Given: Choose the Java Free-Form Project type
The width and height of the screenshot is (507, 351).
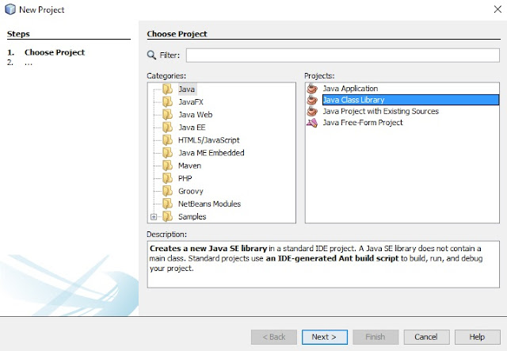Looking at the screenshot, I should coord(363,123).
